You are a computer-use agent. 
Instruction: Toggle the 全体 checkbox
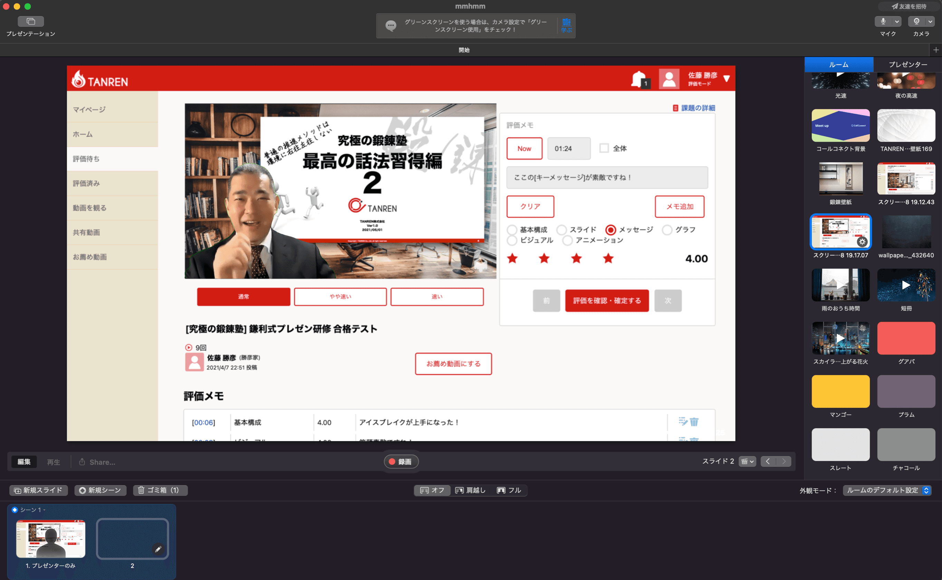(604, 148)
